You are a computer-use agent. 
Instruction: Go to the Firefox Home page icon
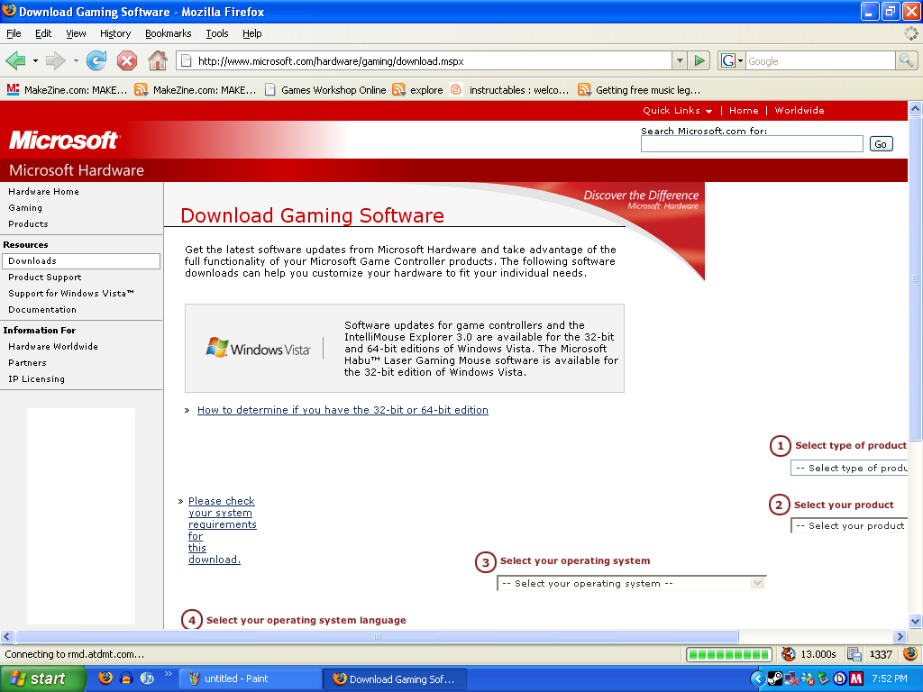[158, 61]
